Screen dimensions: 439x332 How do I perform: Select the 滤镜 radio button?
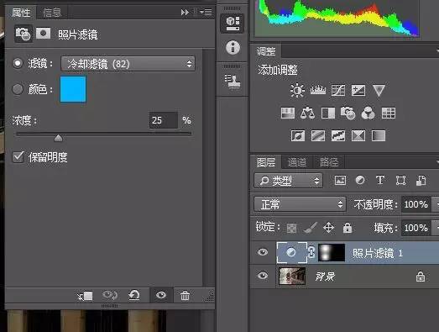click(x=18, y=63)
